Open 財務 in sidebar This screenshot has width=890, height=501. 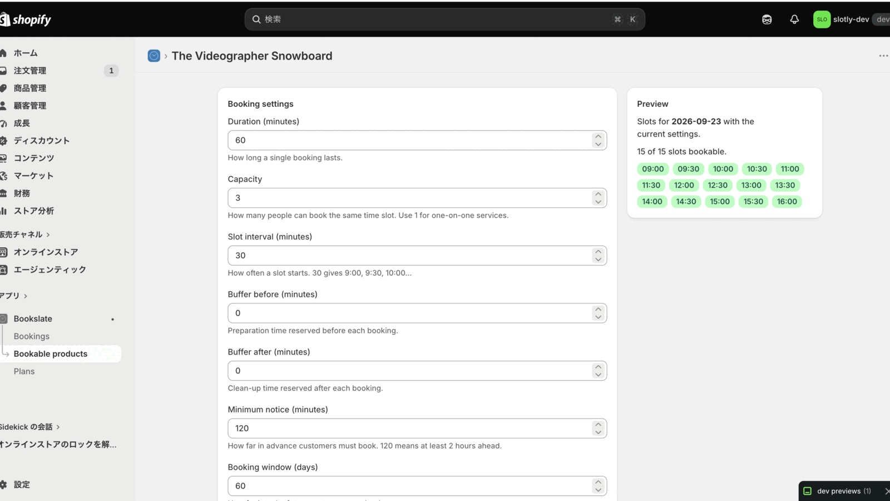tap(22, 193)
